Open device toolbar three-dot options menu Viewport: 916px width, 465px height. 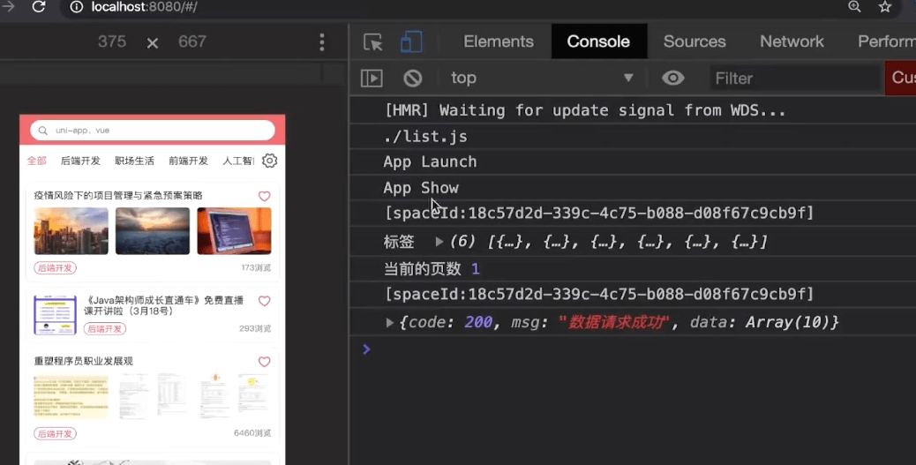click(x=322, y=42)
